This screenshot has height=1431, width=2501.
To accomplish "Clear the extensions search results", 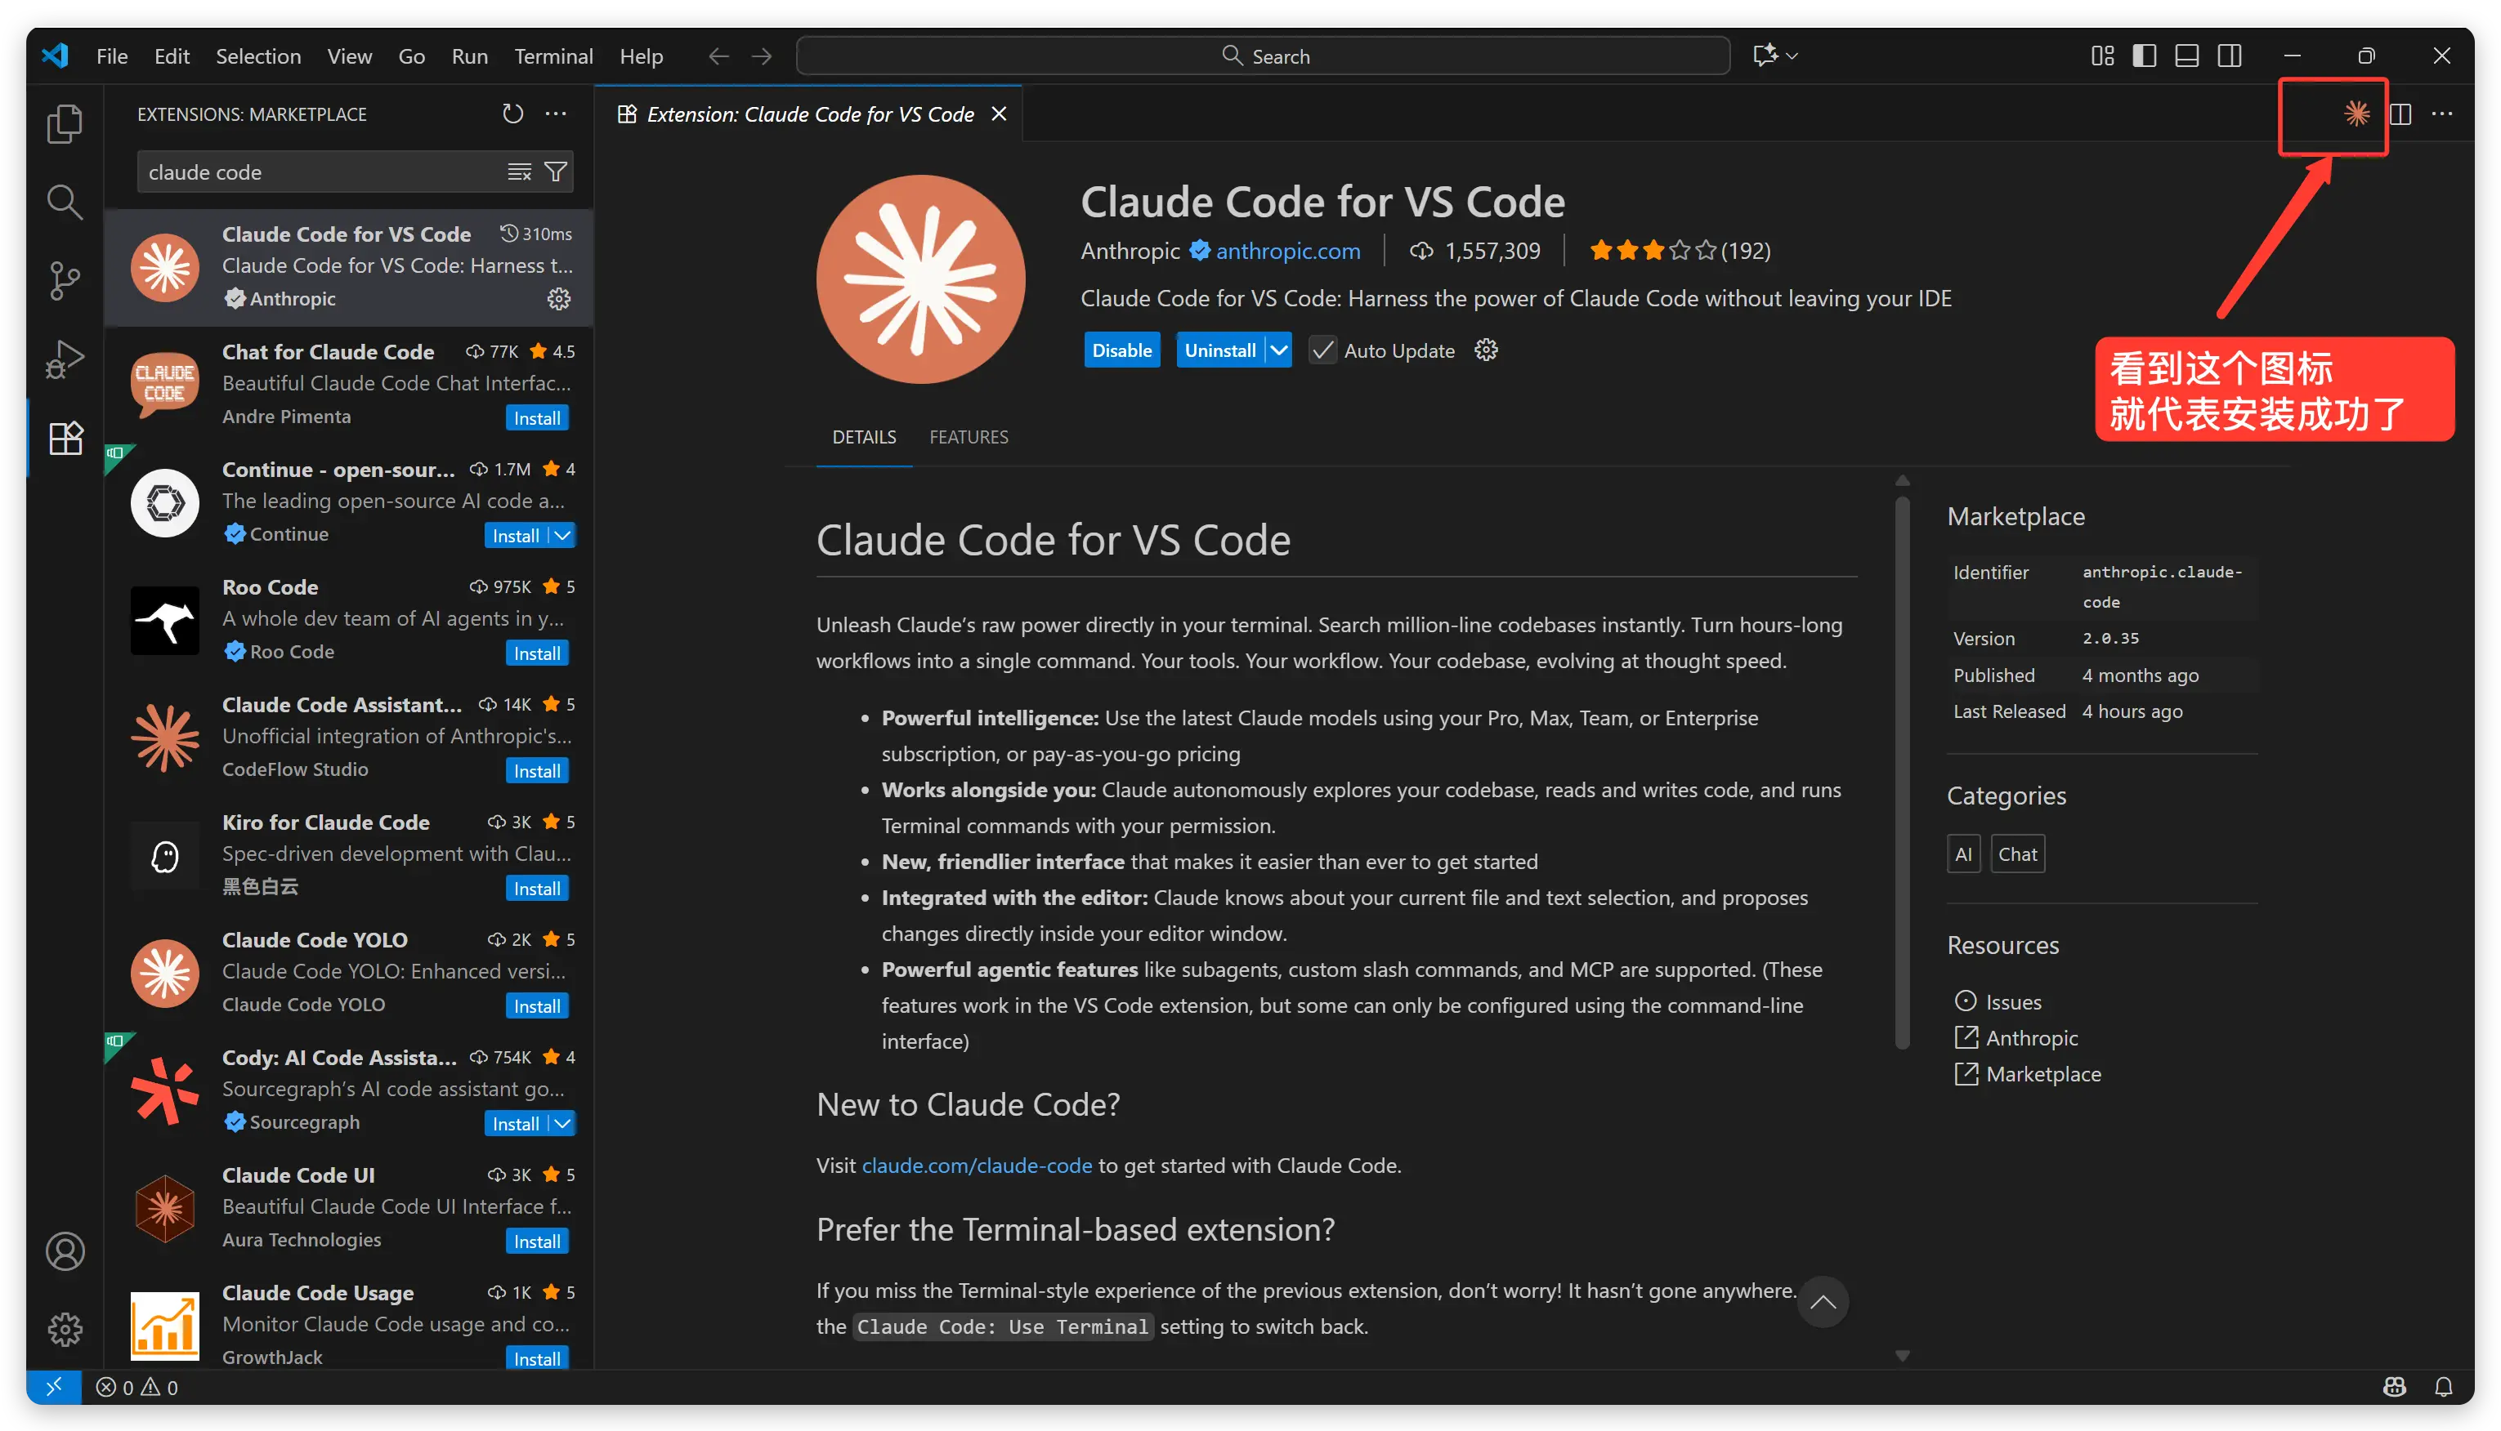I will pyautogui.click(x=519, y=172).
